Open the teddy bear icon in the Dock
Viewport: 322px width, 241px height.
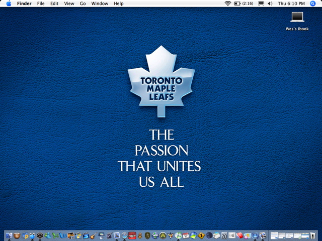[x=140, y=235]
